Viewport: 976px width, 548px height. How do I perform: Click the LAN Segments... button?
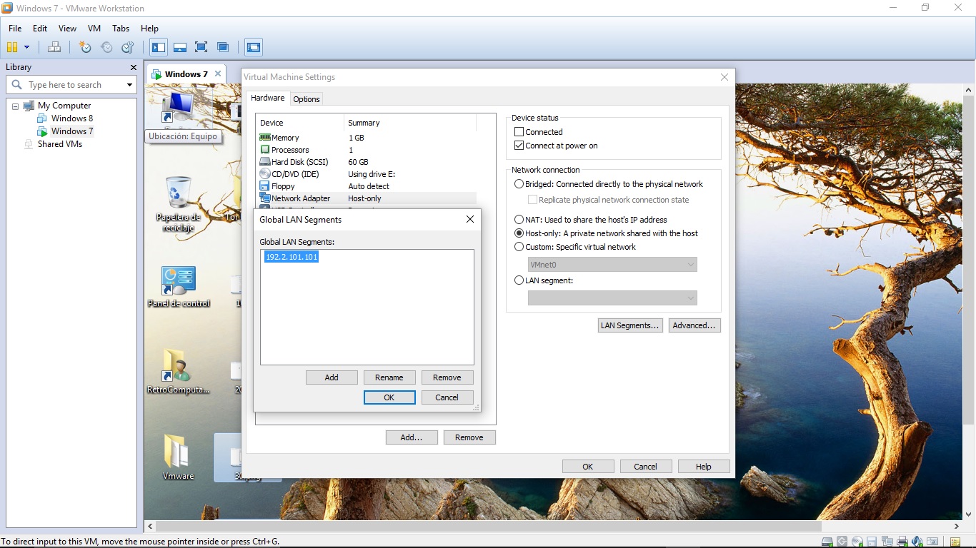click(630, 325)
